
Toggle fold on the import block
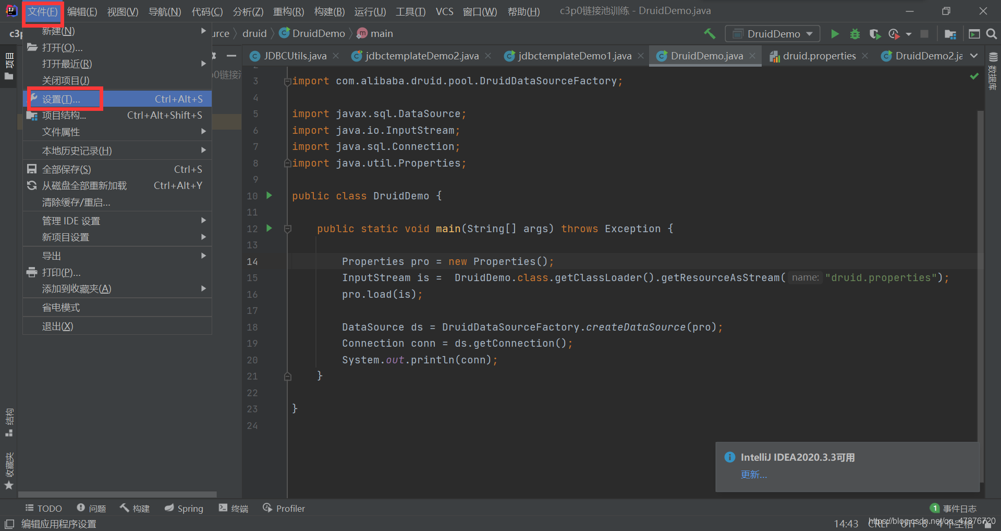tap(287, 81)
